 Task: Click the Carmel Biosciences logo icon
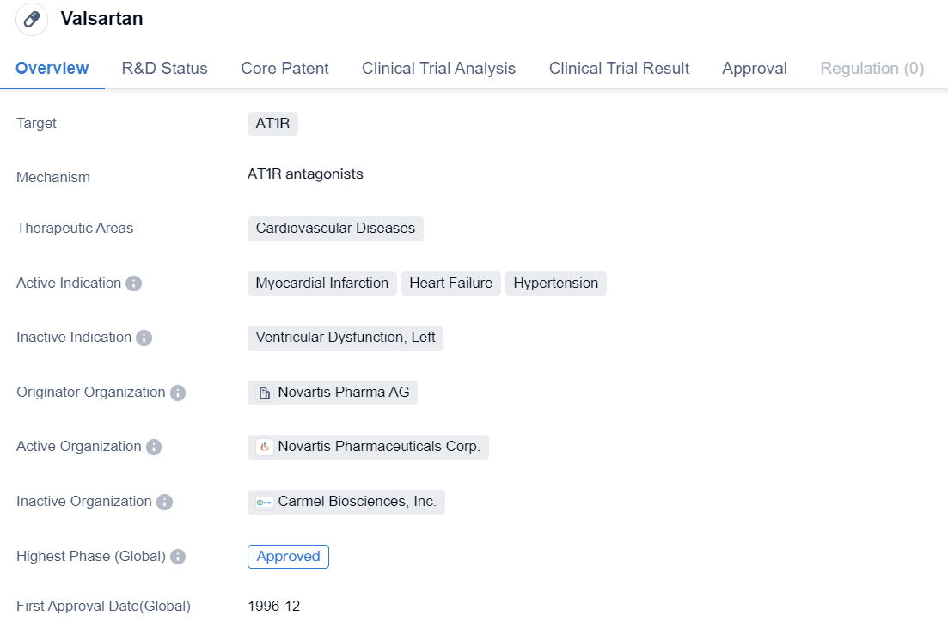265,502
